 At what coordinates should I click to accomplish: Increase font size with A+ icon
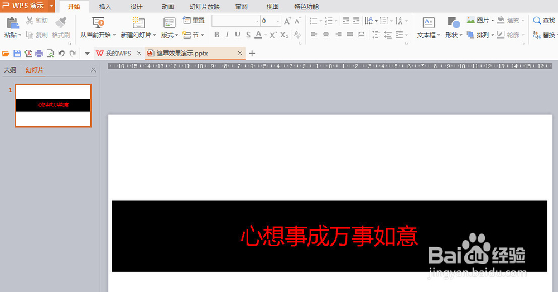click(x=287, y=21)
